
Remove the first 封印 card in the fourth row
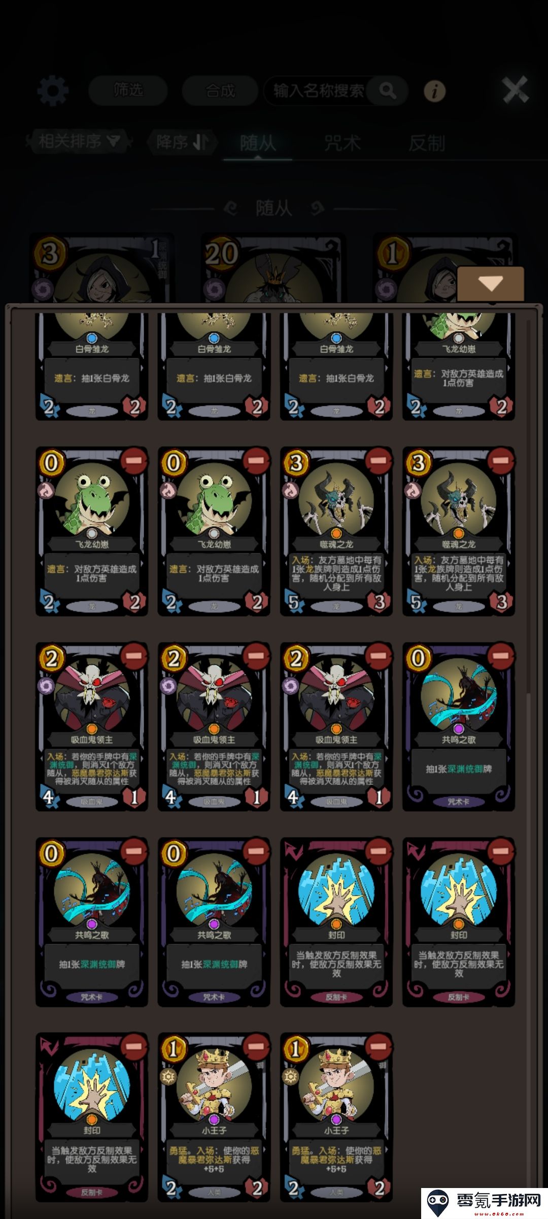tap(378, 851)
